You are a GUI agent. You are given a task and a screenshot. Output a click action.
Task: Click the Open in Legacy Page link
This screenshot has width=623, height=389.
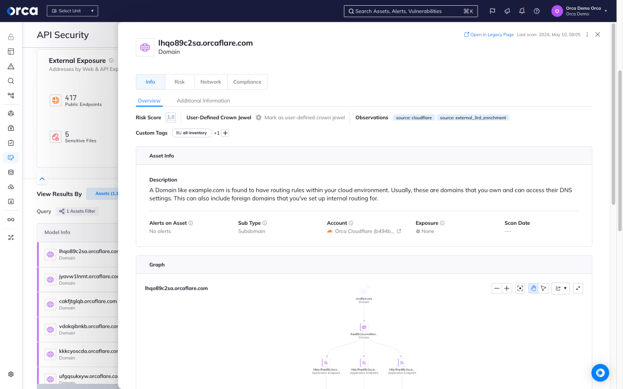click(x=489, y=35)
